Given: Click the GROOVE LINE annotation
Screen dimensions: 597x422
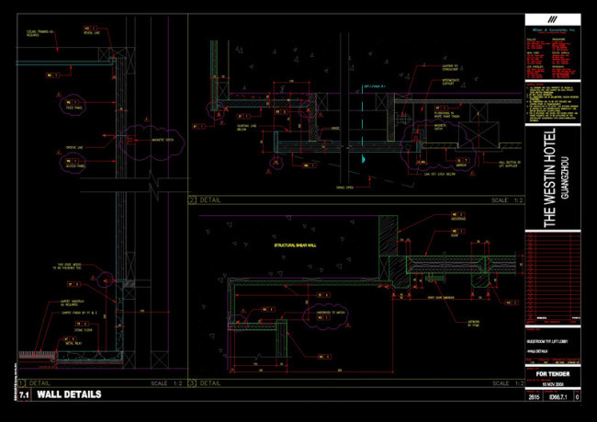Looking at the screenshot, I should tap(74, 147).
